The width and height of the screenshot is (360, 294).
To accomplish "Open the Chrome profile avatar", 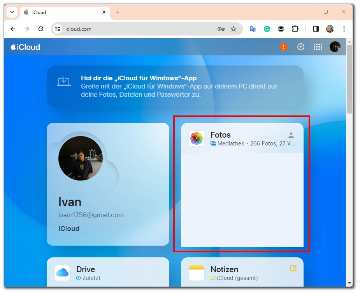I will click(330, 29).
